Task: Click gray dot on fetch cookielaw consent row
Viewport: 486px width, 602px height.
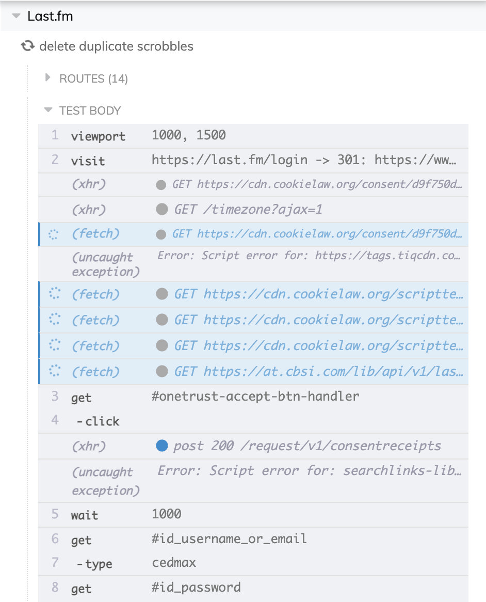Action: click(x=161, y=234)
